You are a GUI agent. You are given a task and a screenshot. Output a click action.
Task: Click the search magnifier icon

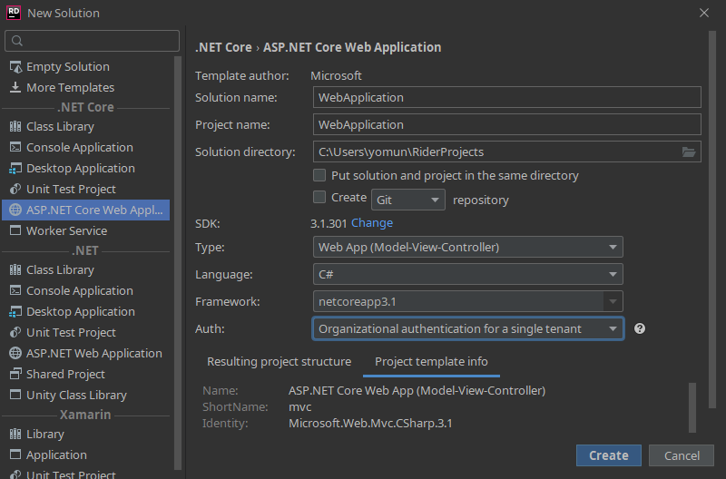click(x=17, y=41)
